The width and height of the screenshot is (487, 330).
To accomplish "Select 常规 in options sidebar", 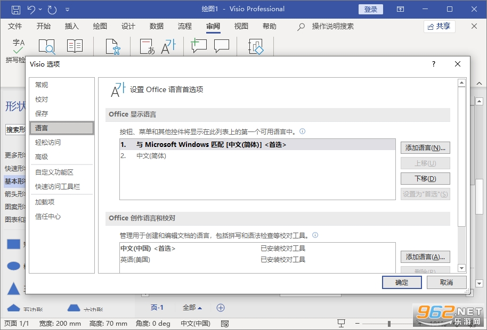I will pyautogui.click(x=62, y=85).
